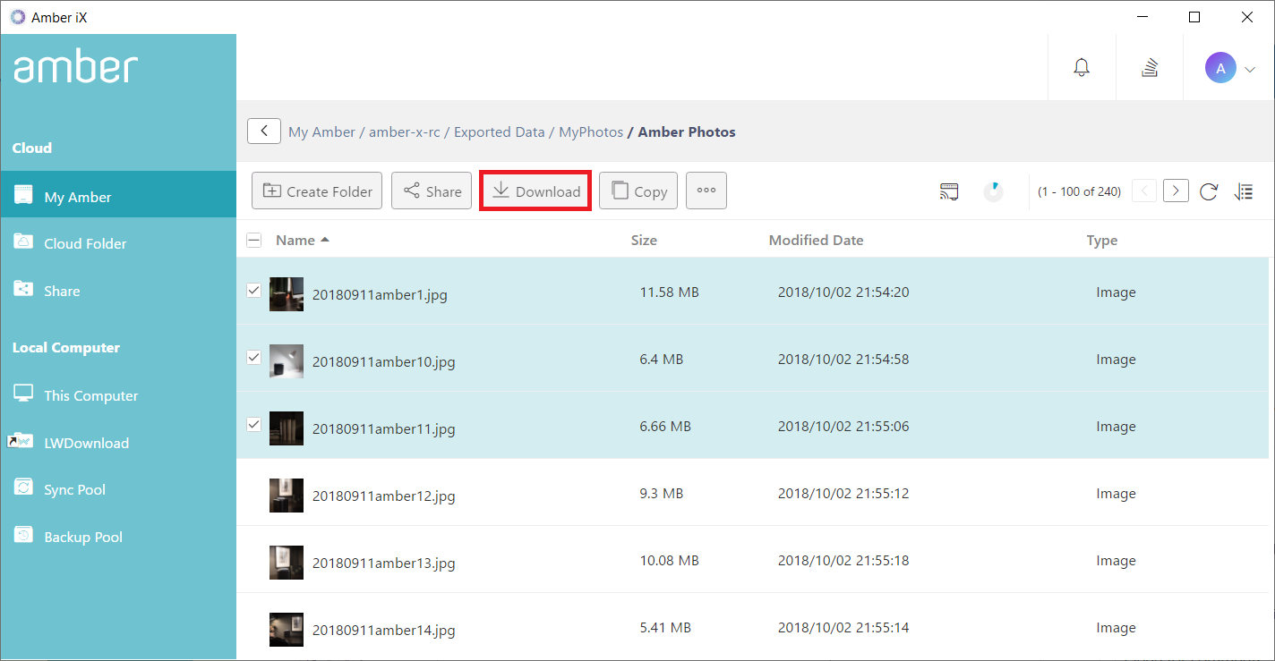Toggle the select-all files checkbox
The width and height of the screenshot is (1275, 661).
(253, 240)
